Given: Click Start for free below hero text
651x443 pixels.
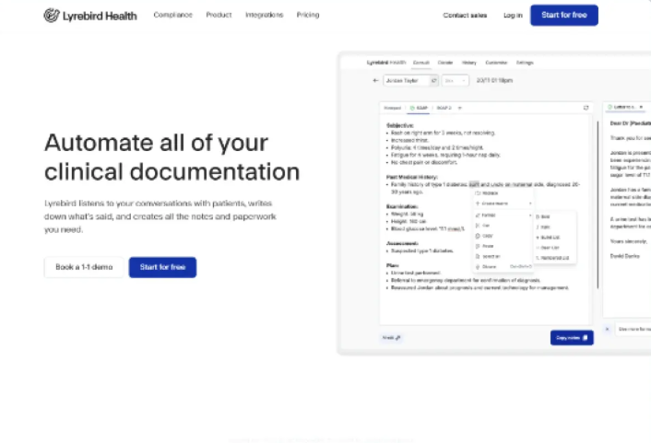Looking at the screenshot, I should click(162, 267).
